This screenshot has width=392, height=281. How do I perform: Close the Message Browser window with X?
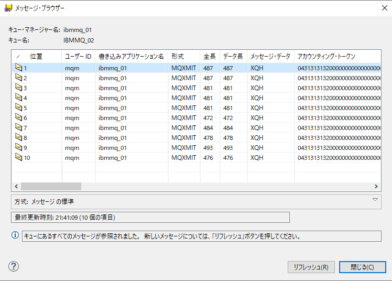[385, 8]
